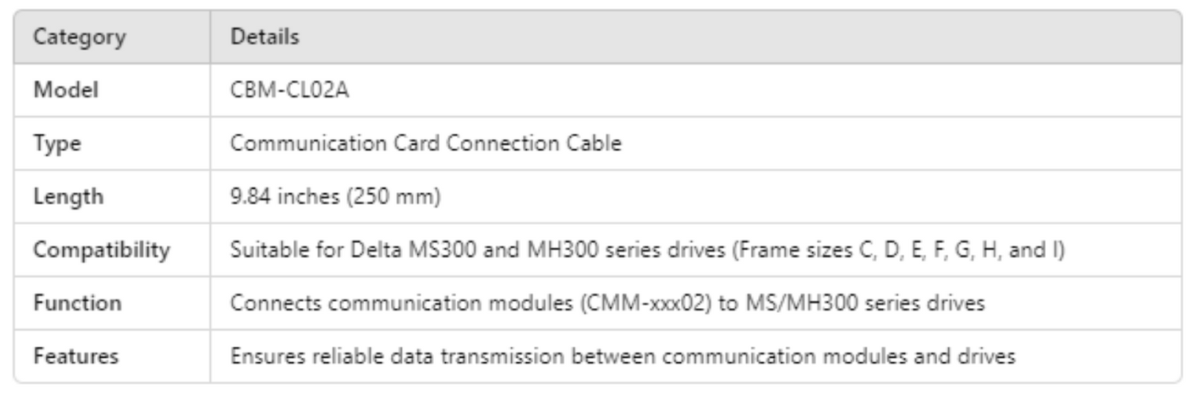Click the Category column header
This screenshot has height=393, width=1192.
point(78,37)
